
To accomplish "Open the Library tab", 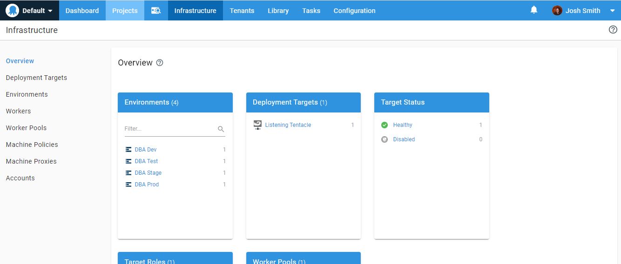I will [278, 10].
